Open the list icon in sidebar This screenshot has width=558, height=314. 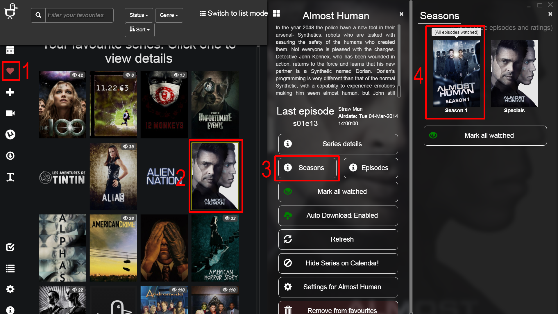pos(10,268)
